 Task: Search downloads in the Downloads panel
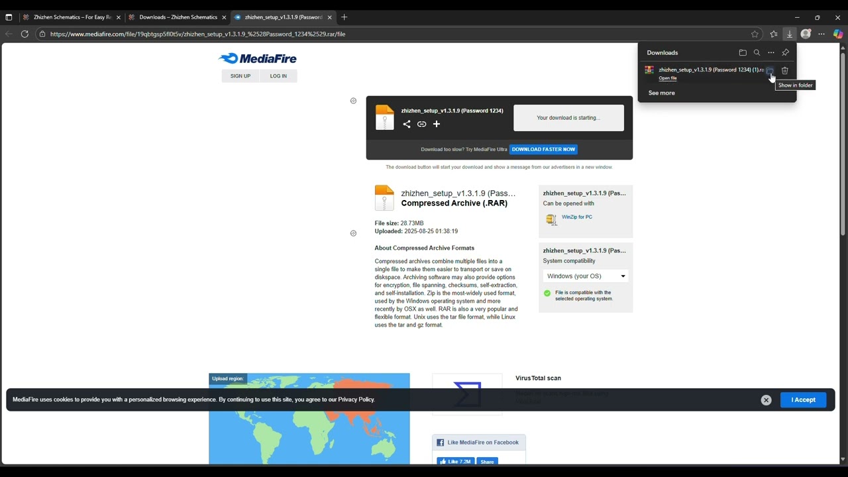click(x=757, y=52)
